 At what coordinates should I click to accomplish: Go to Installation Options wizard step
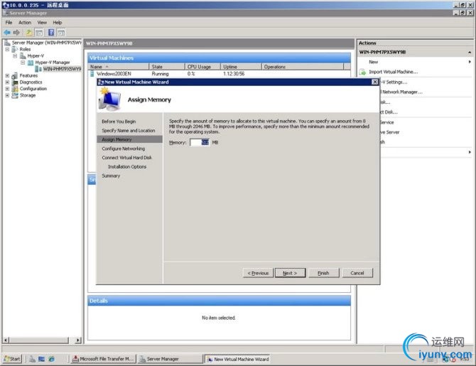(127, 167)
